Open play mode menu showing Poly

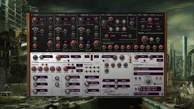tap(143, 57)
